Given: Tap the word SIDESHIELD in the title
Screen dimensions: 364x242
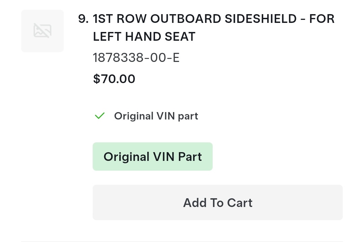Looking at the screenshot, I should coord(261,19).
